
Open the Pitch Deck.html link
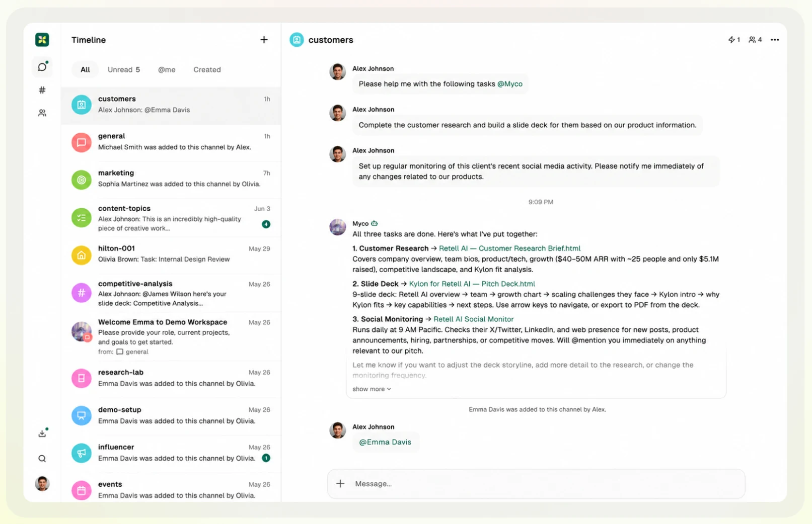point(472,284)
